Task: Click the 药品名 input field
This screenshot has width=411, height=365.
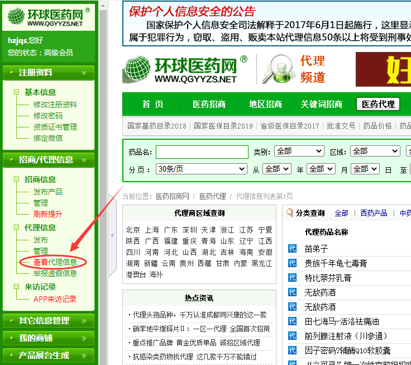Action: click(202, 152)
